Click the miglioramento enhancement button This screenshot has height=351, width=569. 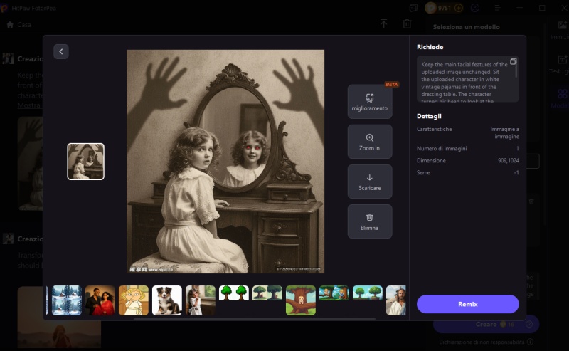[370, 102]
